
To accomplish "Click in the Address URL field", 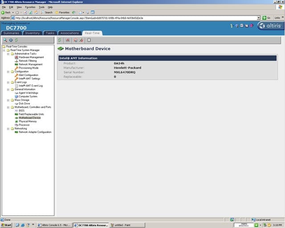I will point(134,18).
